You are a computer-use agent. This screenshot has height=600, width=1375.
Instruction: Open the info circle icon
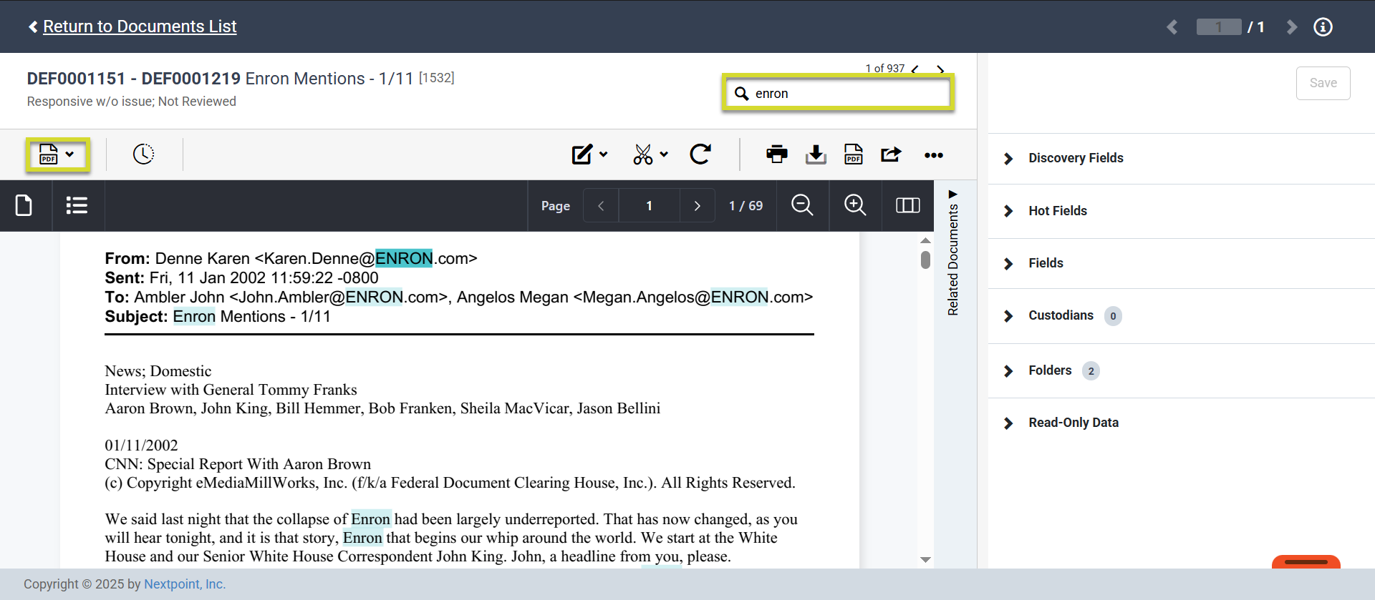point(1323,27)
